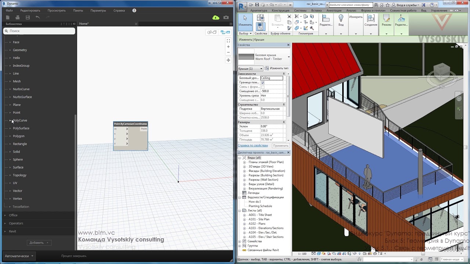The image size is (470, 264).
Task: Open the Автоматически run mode dropdown
Action: 19,256
